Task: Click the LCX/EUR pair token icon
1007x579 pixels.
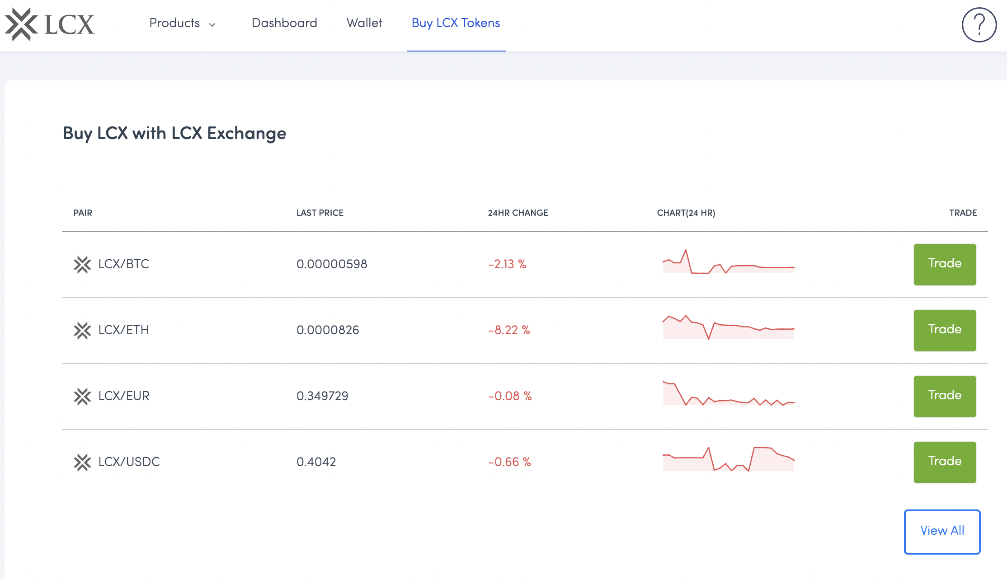Action: [x=82, y=397]
